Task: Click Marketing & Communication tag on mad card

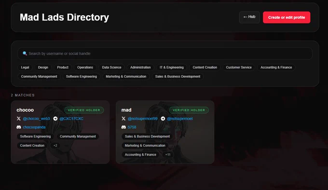Action: coord(145,146)
